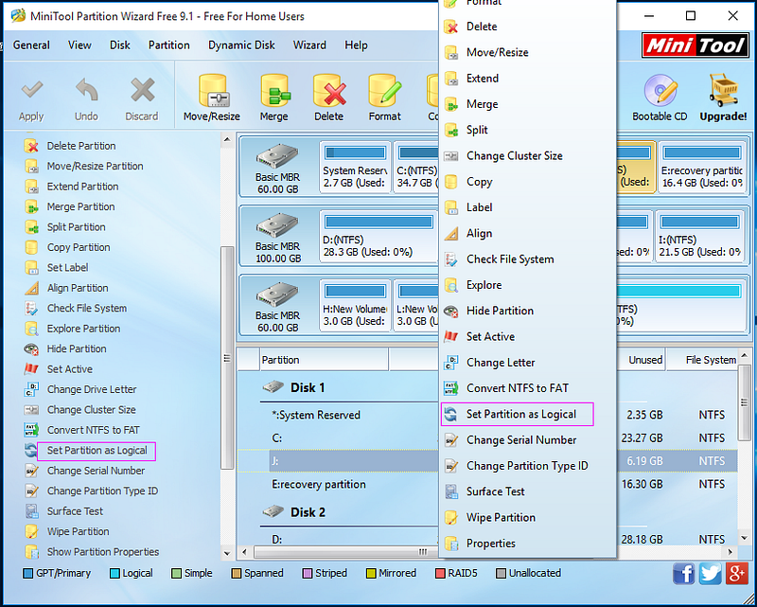Choose Split Partition in side panel
The height and width of the screenshot is (607, 757).
pos(76,227)
